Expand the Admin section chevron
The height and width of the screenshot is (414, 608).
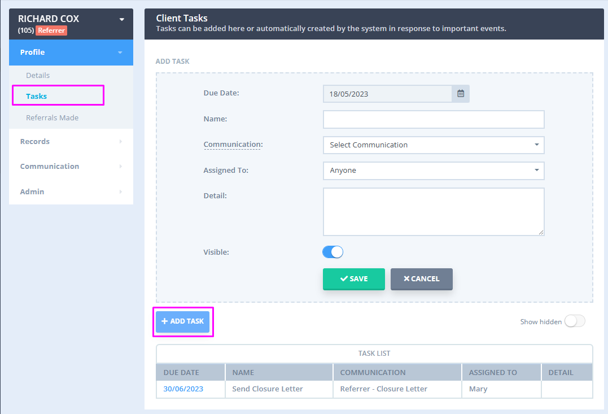pos(120,191)
